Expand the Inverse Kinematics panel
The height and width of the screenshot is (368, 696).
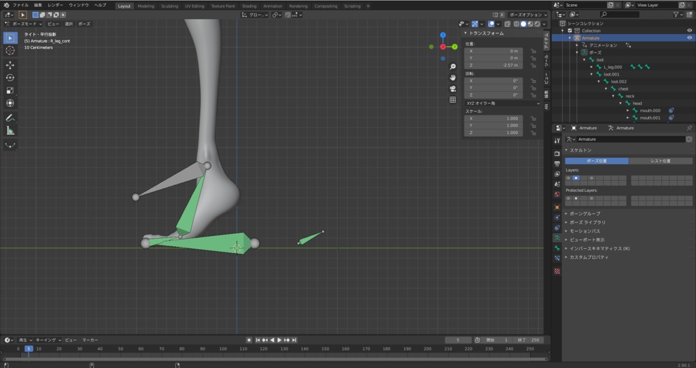coord(599,248)
